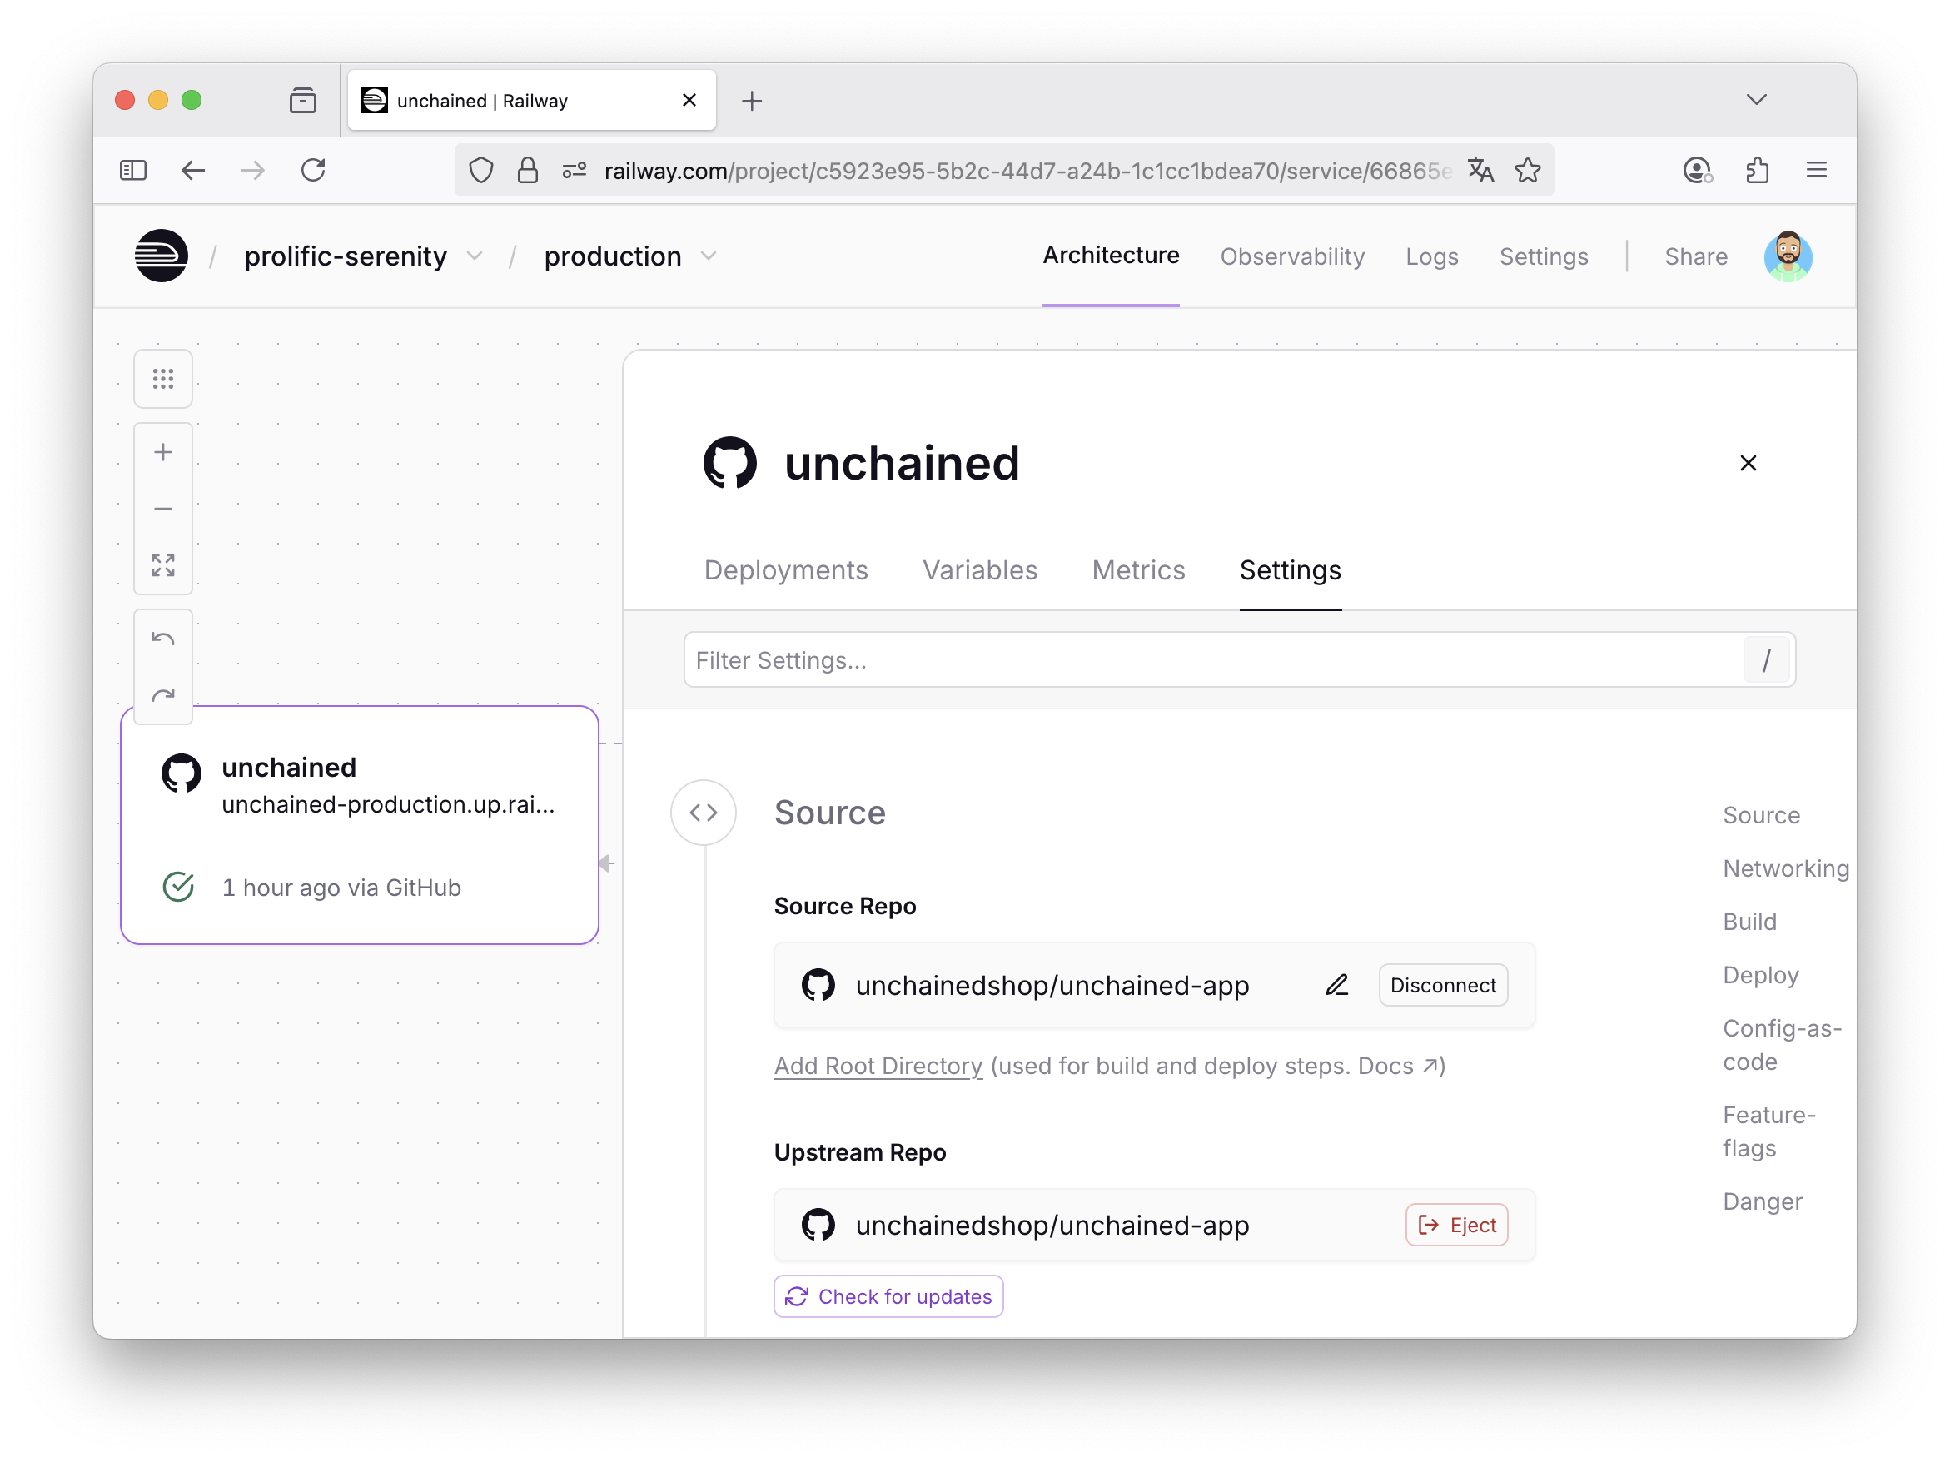1950x1462 pixels.
Task: Switch to the Observability tab
Action: point(1291,256)
